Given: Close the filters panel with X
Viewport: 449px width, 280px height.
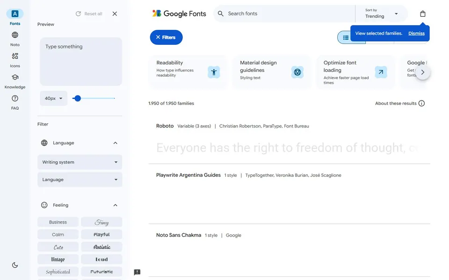Looking at the screenshot, I should 115,14.
